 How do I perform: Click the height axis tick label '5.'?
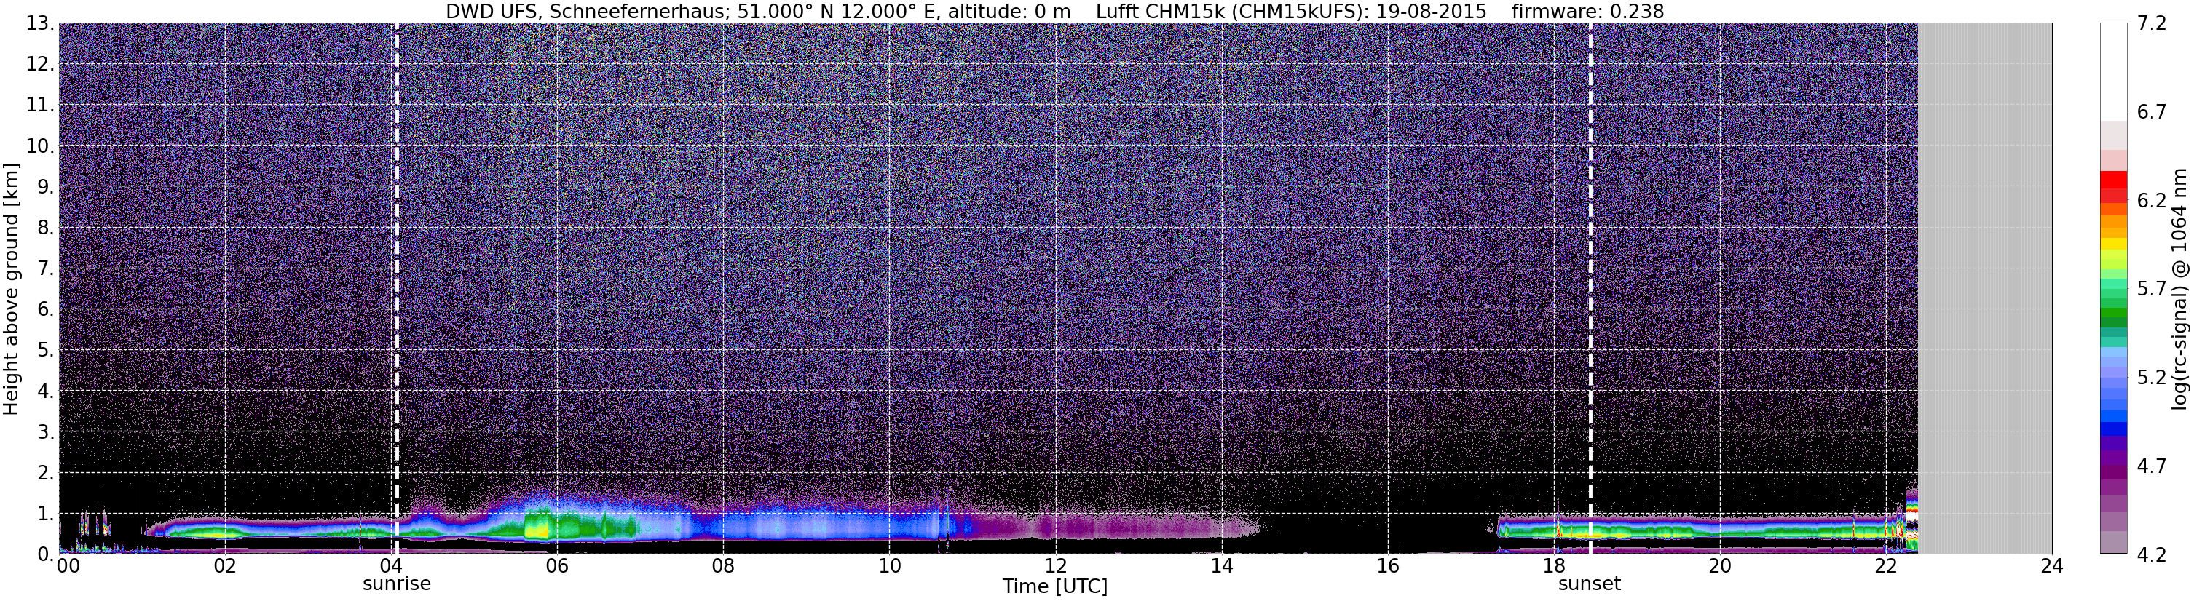45,351
